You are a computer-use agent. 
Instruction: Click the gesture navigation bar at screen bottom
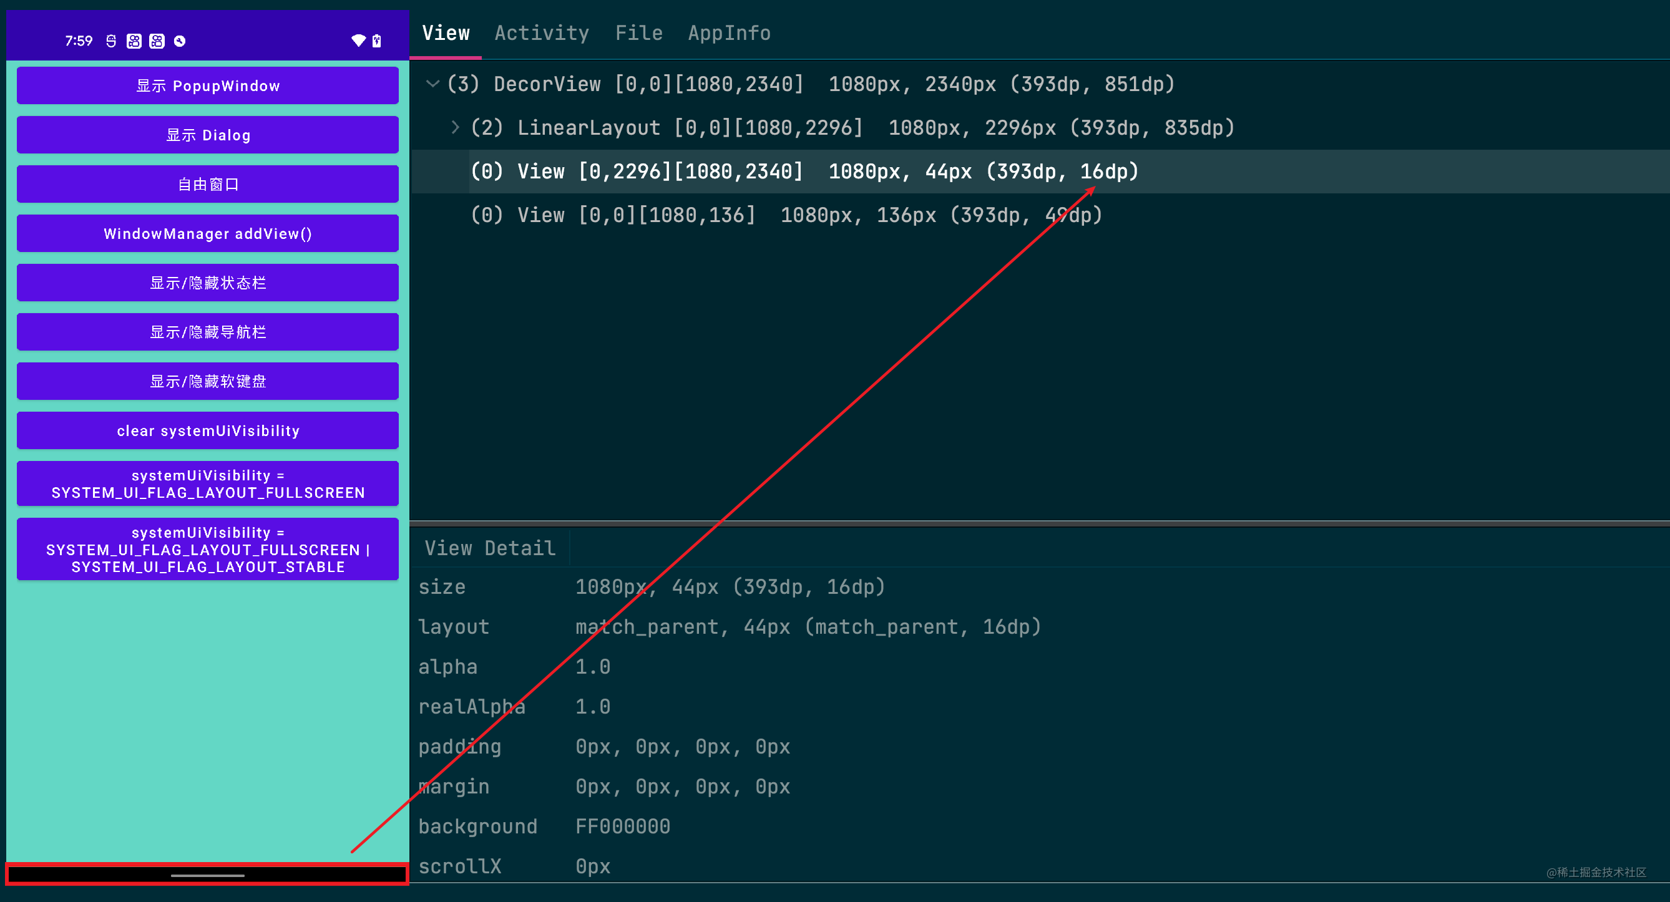[x=207, y=875]
